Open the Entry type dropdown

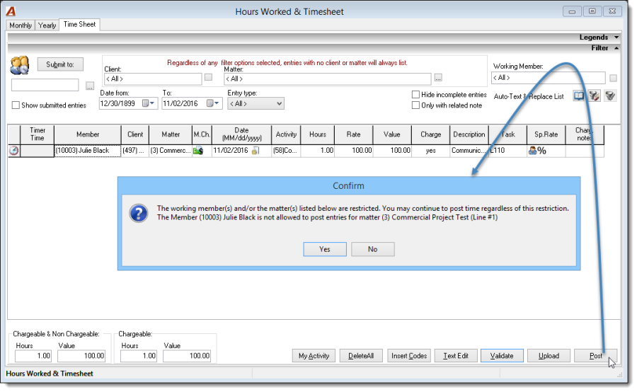point(279,103)
